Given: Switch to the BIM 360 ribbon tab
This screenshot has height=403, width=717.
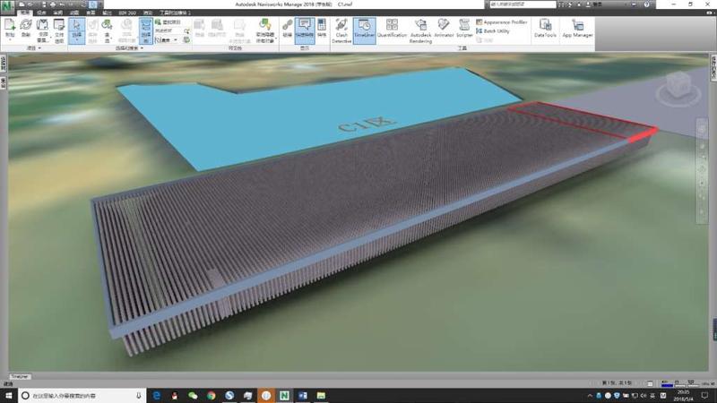Looking at the screenshot, I should tap(126, 13).
